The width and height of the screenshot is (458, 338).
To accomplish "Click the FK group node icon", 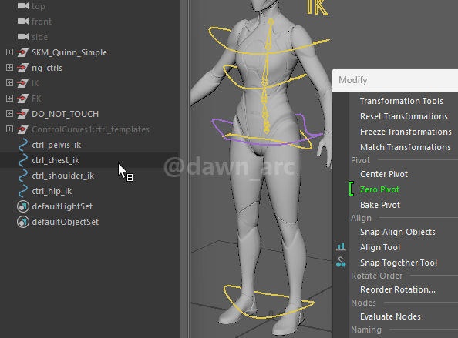I will [x=23, y=99].
